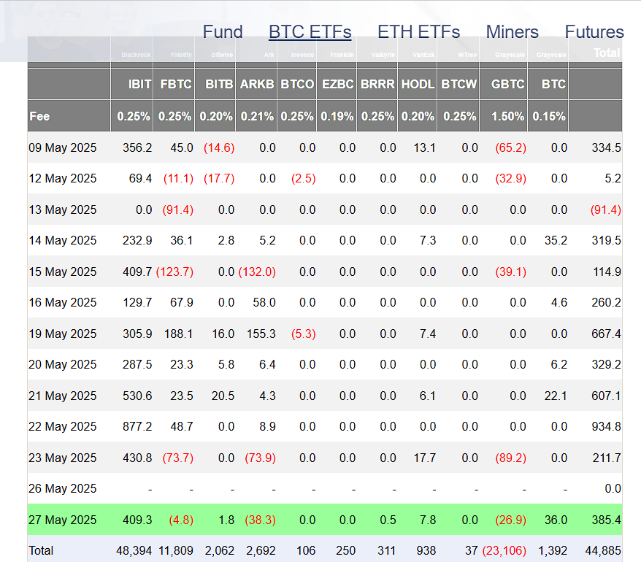Click the Fee row label
Screen dimensions: 641x562
tap(39, 117)
